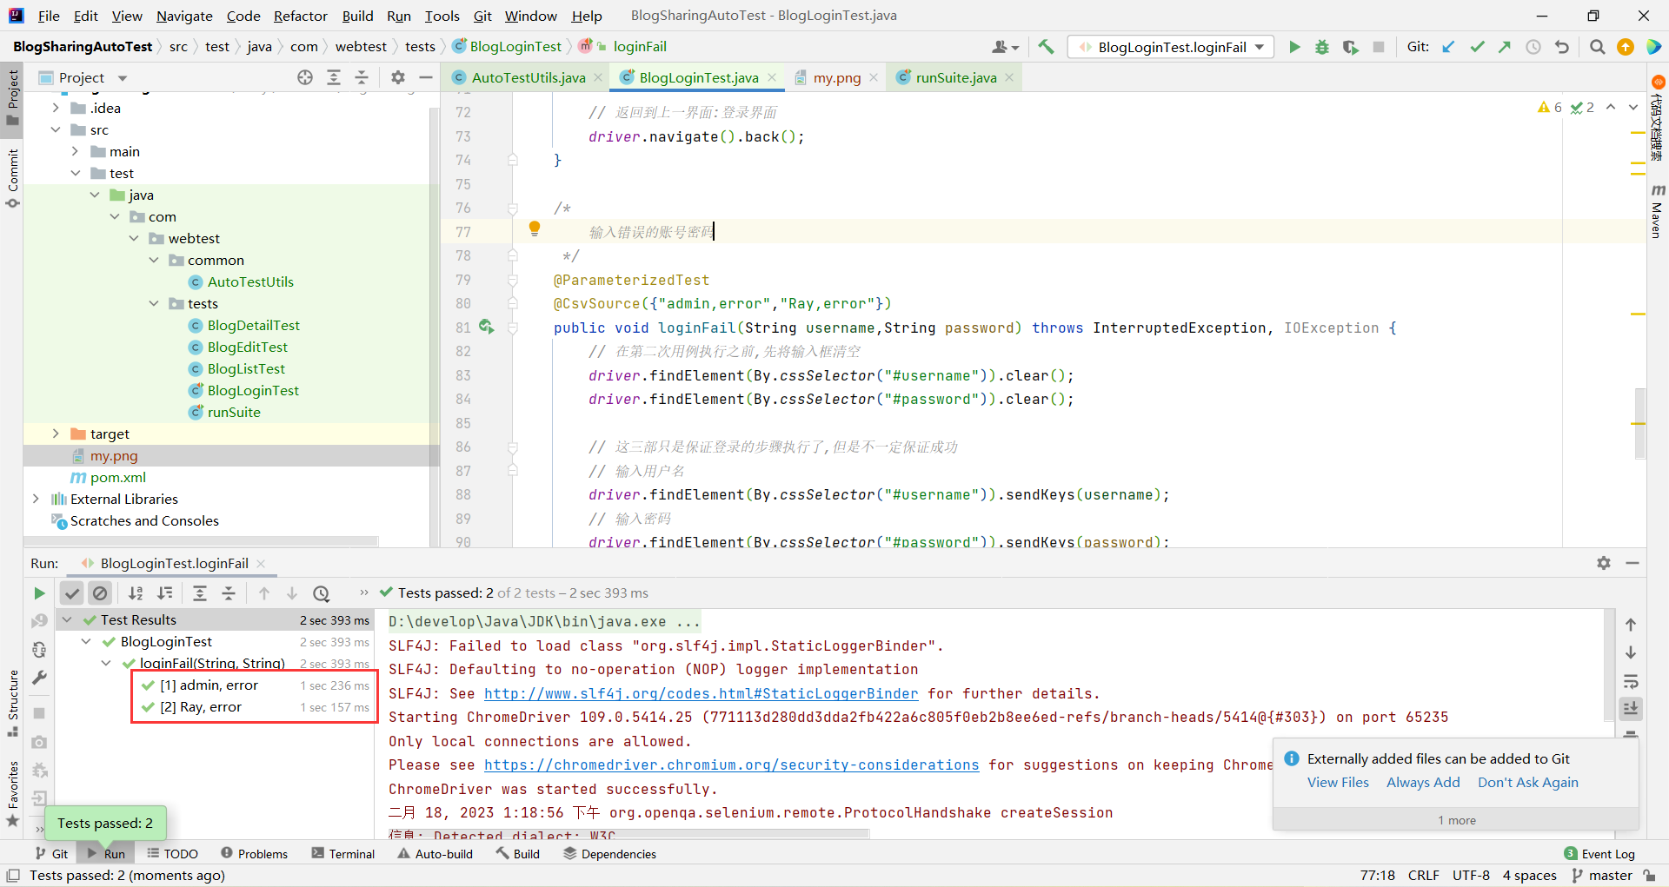Viewport: 1669px width, 887px height.
Task: Collapse the webtest package
Action: tap(134, 238)
